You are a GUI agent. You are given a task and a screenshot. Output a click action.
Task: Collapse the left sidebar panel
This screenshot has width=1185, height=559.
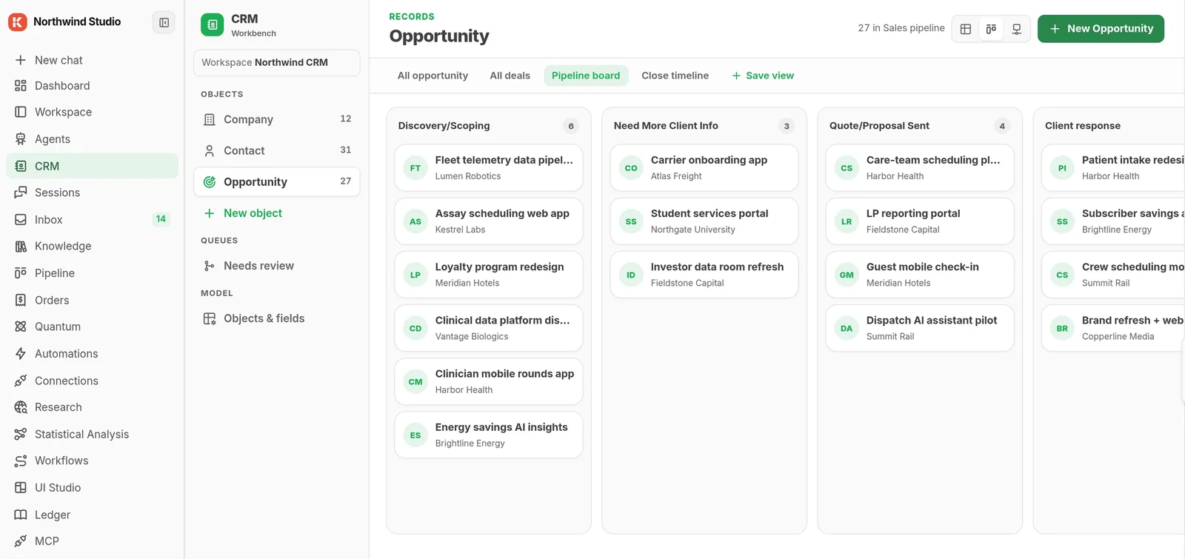point(164,22)
